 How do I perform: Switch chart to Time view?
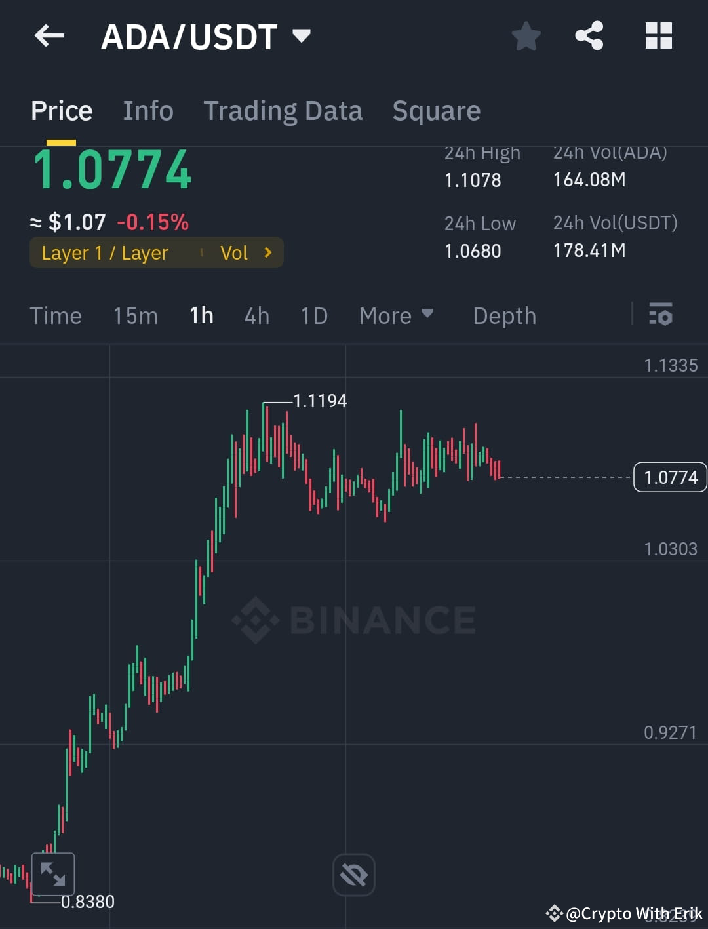point(56,315)
